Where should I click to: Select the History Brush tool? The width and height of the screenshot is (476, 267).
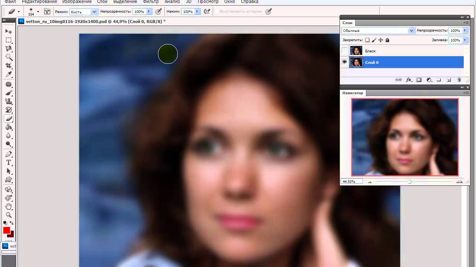click(9, 110)
